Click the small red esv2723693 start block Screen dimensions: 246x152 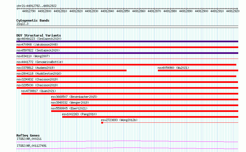click(102, 123)
